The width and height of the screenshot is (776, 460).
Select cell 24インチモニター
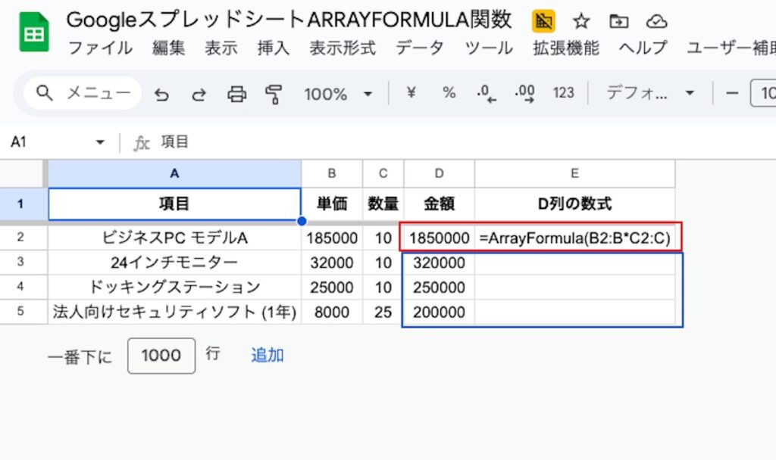pyautogui.click(x=174, y=263)
